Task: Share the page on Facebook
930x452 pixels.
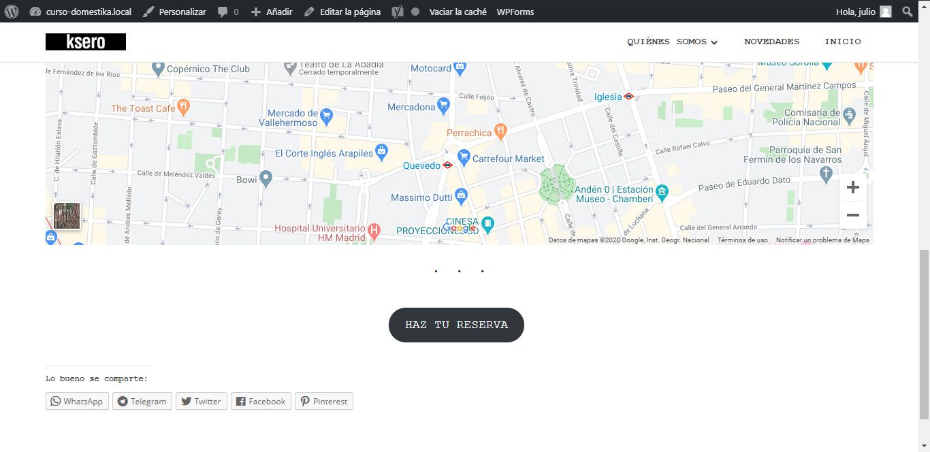Action: point(261,402)
